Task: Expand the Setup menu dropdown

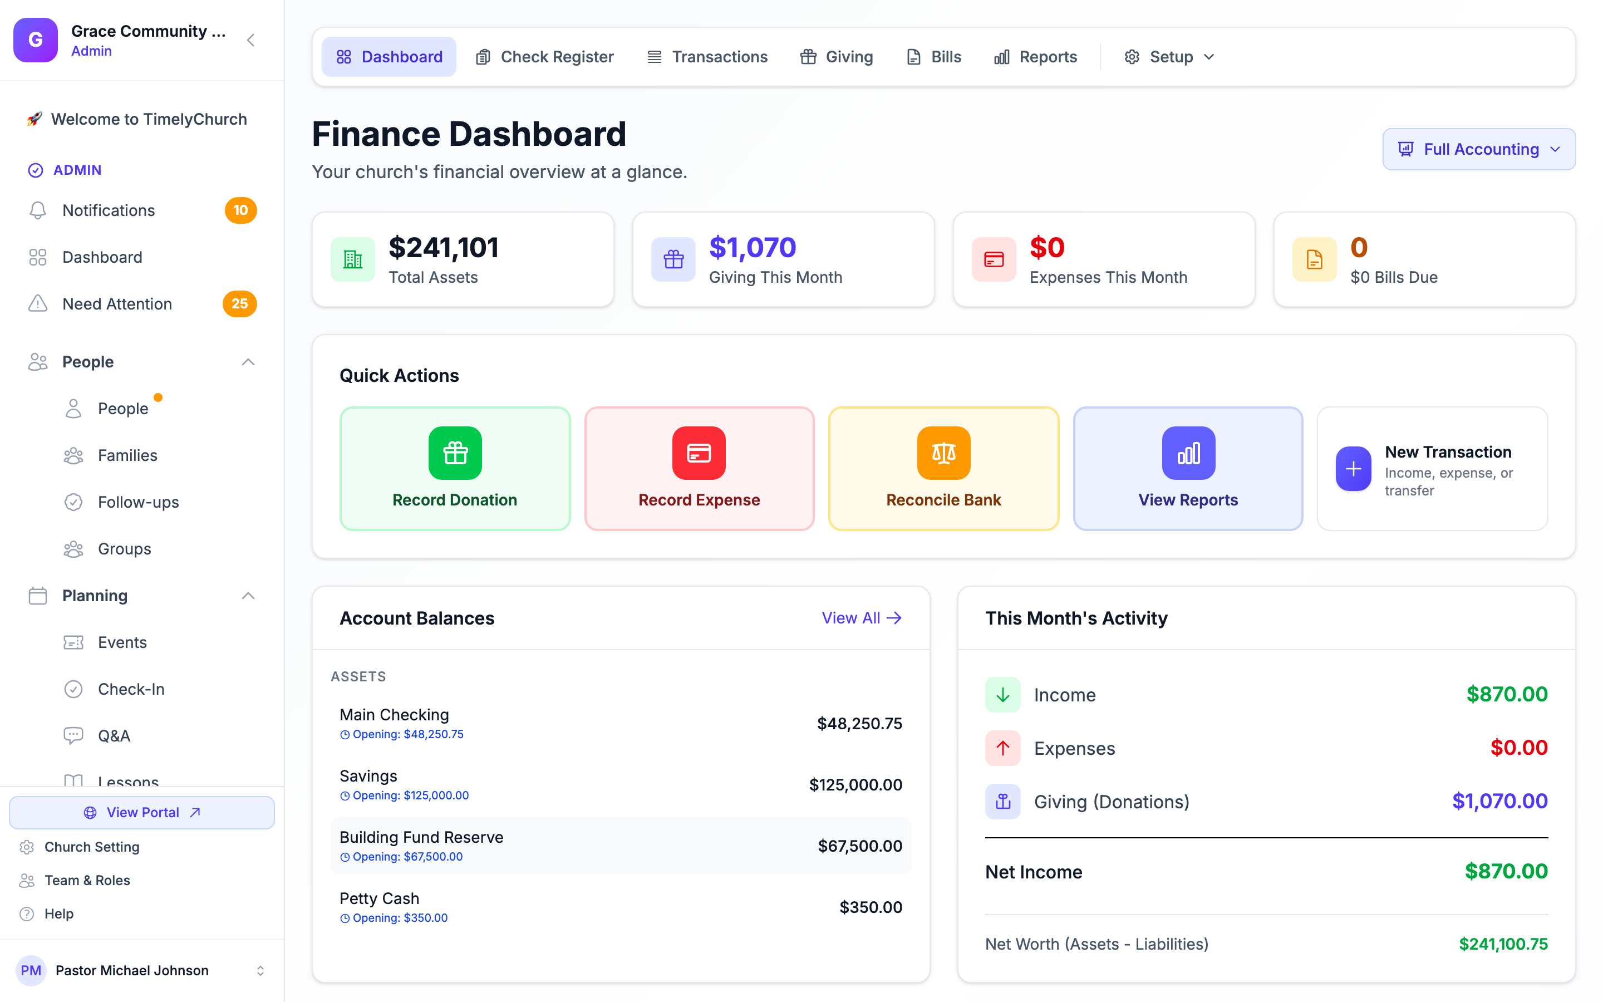Action: [x=1169, y=57]
